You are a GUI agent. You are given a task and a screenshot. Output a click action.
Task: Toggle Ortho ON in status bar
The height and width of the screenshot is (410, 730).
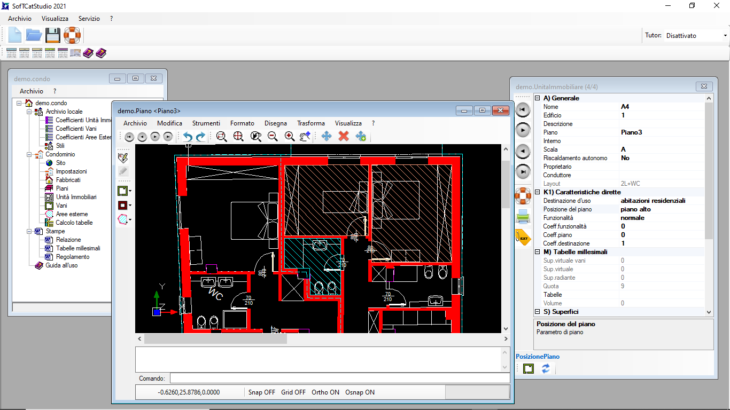point(325,392)
